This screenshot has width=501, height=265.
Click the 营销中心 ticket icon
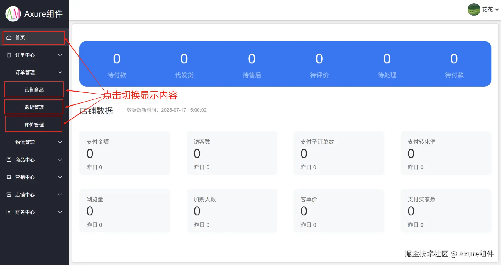[9, 177]
